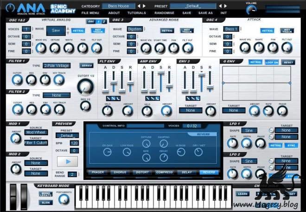Switch to the Delay effect tab
The width and height of the screenshot is (306, 212).
tap(186, 172)
